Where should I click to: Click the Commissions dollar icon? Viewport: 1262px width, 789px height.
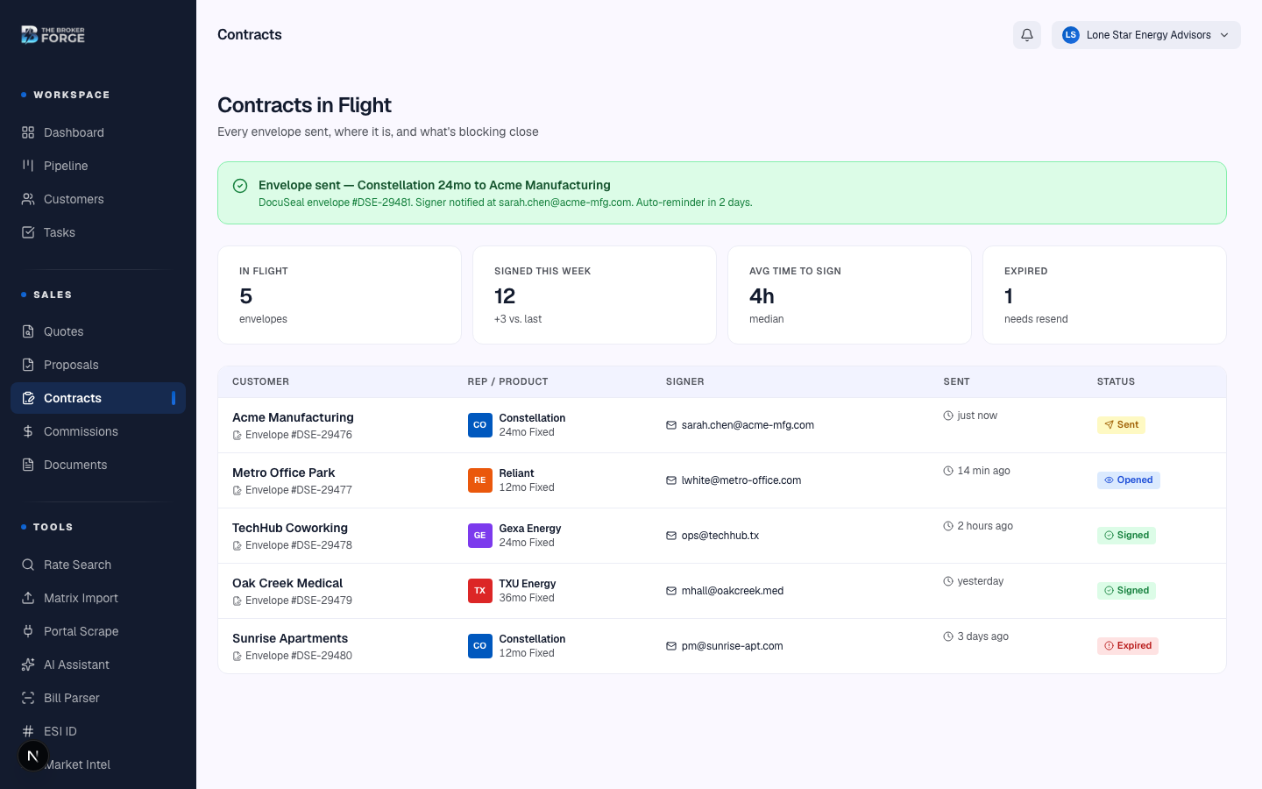point(28,431)
